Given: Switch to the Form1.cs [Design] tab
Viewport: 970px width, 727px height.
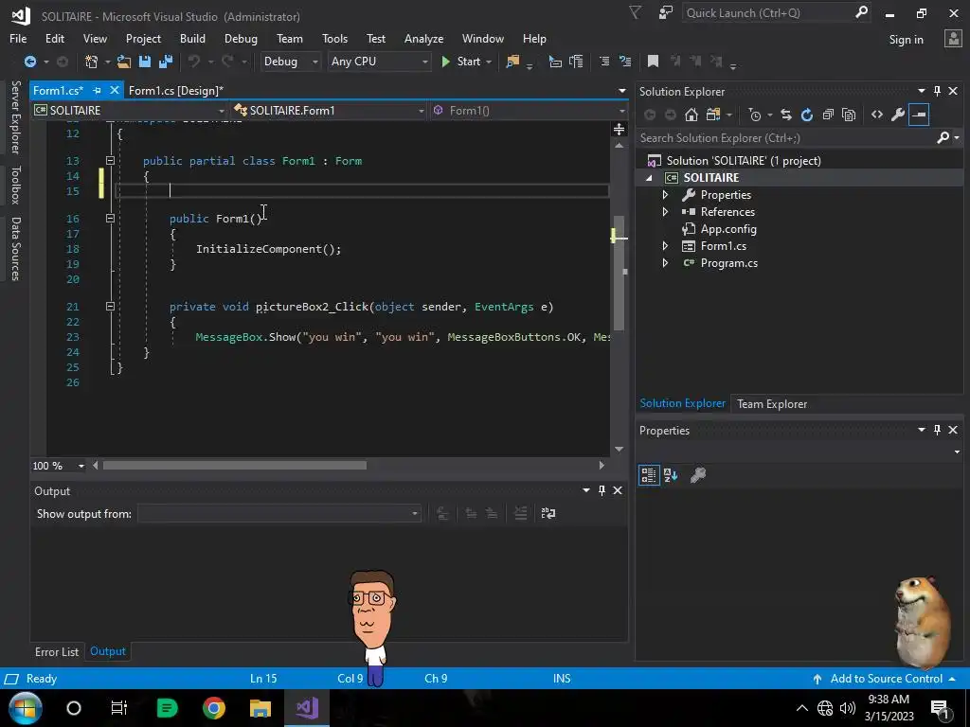Looking at the screenshot, I should click(175, 90).
